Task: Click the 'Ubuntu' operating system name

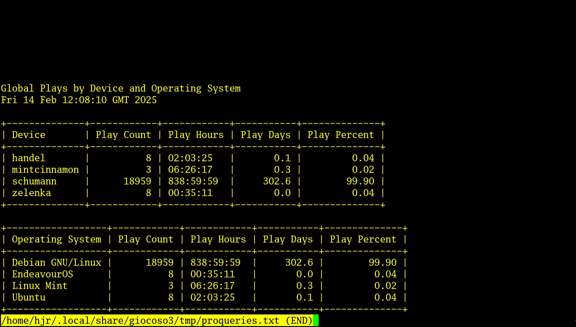Action: pos(28,297)
